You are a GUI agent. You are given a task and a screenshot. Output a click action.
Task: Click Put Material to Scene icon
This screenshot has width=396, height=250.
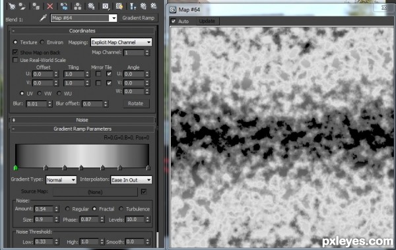pyautogui.click(x=22, y=6)
